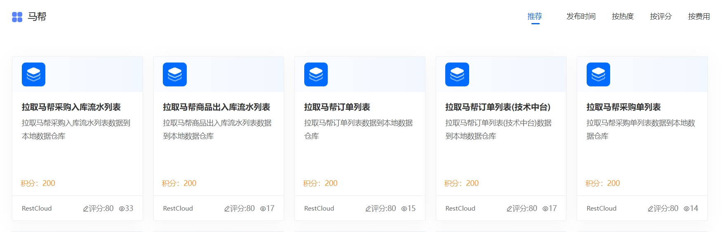Click 评分:80 on 订单列表(技术中台) card
Image resolution: width=726 pixels, height=232 pixels.
525,209
